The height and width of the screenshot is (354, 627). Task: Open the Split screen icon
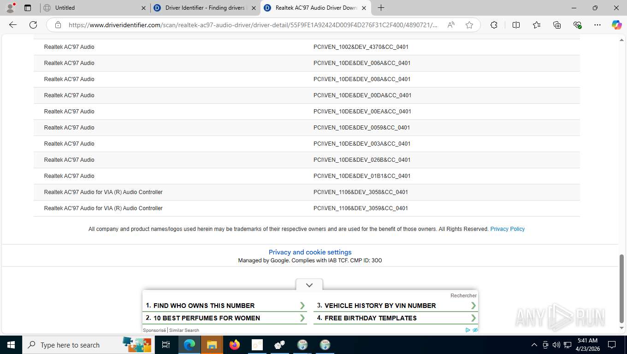coord(516,25)
